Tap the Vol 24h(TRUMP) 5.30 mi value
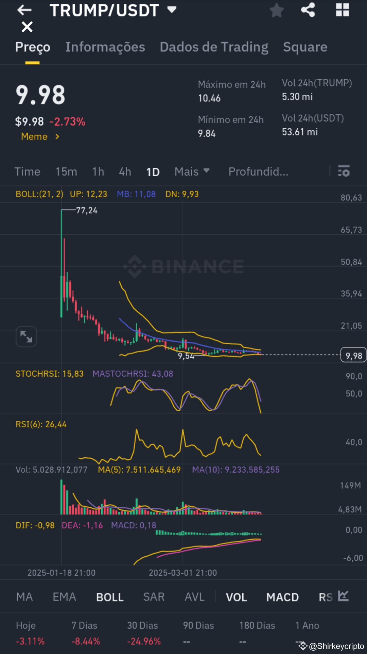367x654 pixels. (x=297, y=97)
